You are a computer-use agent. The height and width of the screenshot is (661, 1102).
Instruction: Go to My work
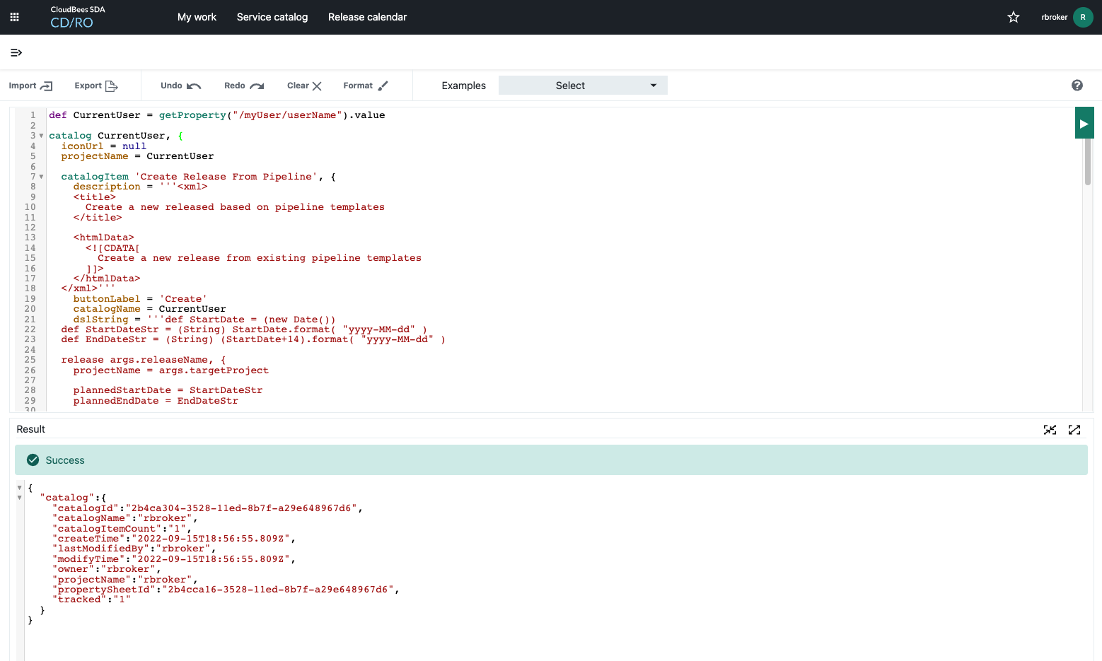[x=197, y=16]
